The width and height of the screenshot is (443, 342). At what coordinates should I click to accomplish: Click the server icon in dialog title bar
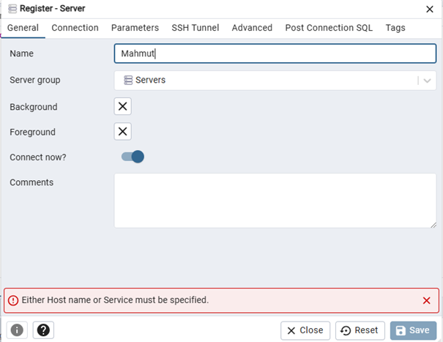click(12, 9)
